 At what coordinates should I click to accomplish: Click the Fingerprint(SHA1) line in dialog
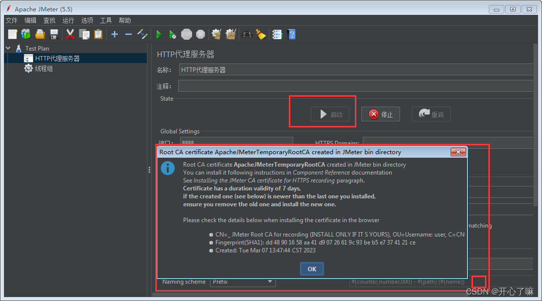coord(315,242)
